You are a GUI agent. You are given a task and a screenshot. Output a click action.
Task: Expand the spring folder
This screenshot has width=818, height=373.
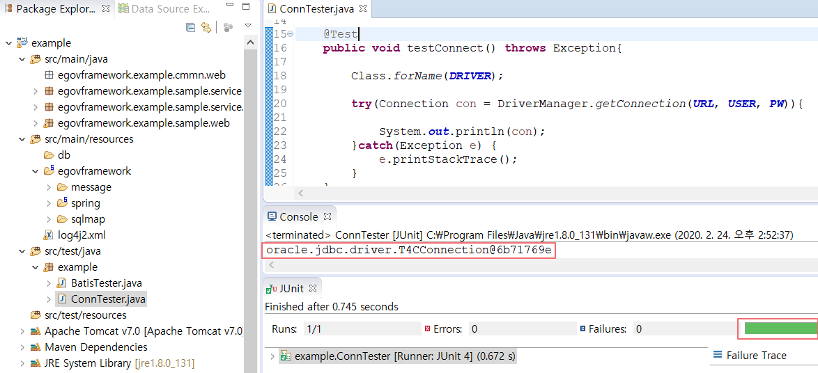coord(49,203)
